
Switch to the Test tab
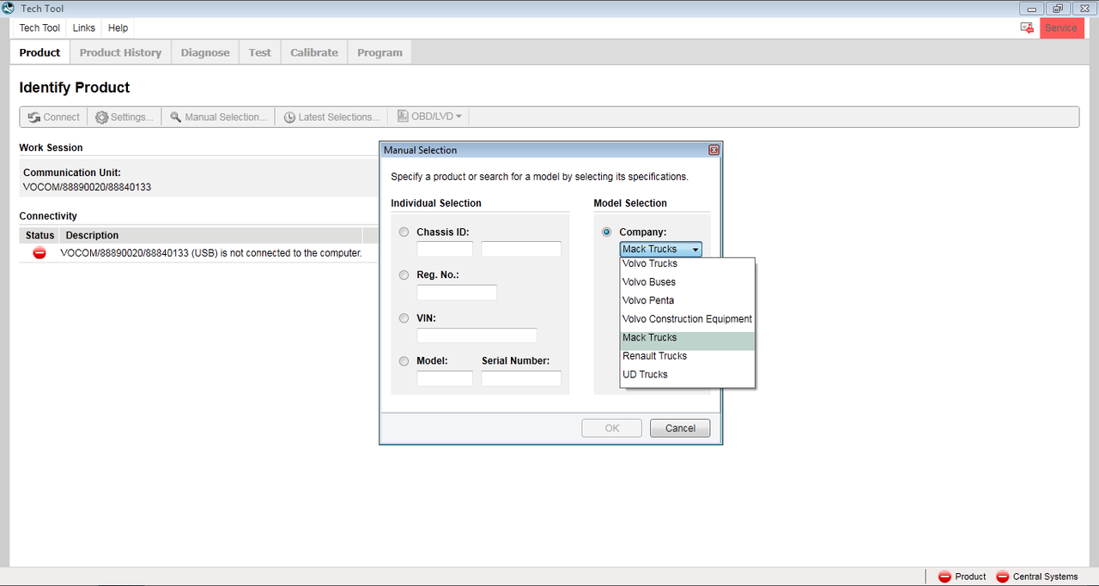coord(260,52)
